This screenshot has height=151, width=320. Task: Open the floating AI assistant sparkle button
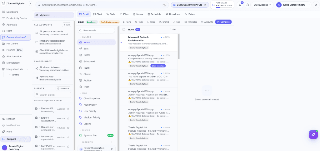click(x=313, y=134)
